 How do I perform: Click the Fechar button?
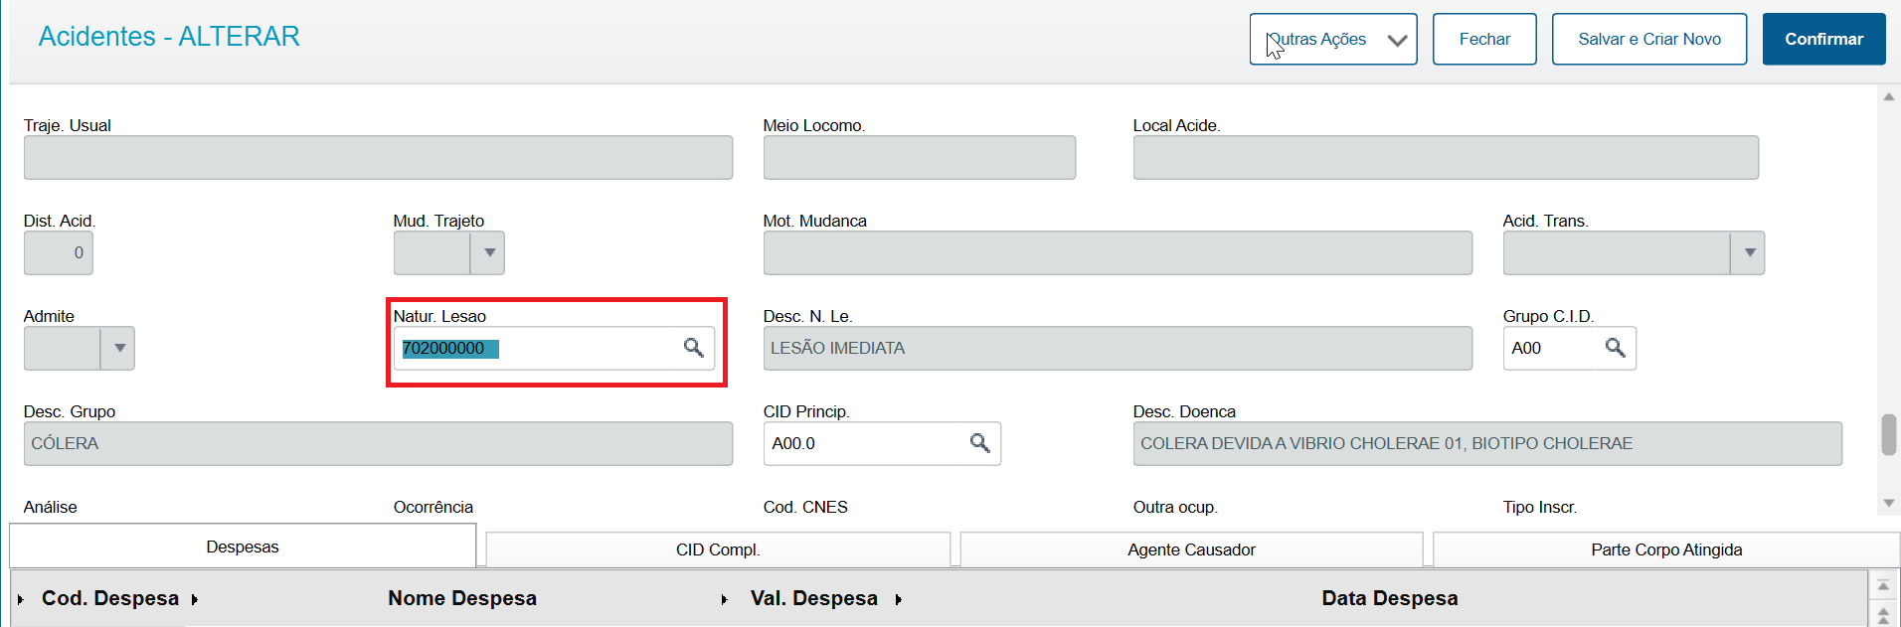(1484, 39)
